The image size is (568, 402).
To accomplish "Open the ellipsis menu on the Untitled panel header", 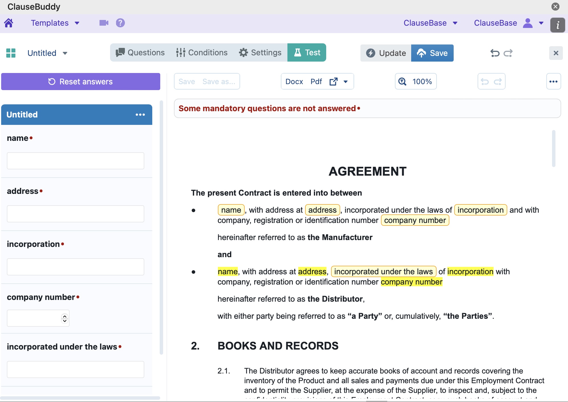I will tap(140, 115).
